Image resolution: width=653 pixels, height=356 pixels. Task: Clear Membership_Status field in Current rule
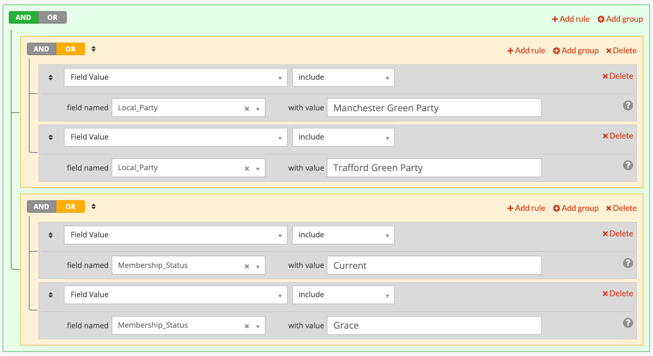tap(247, 266)
